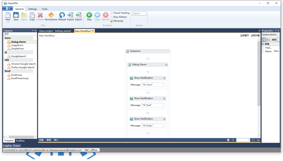This screenshot has height=161, width=283.
Task: Click the ribbon Search field
Action: coord(139,13)
